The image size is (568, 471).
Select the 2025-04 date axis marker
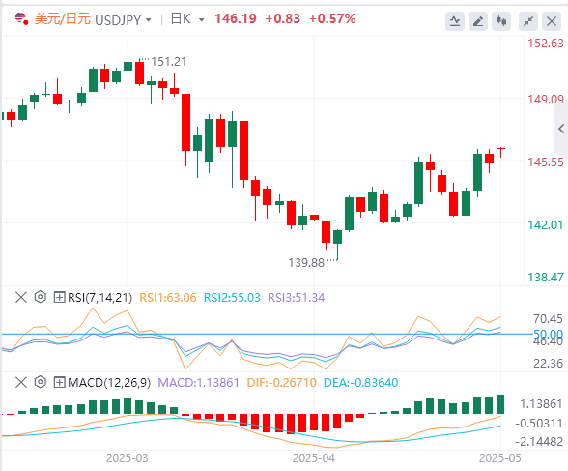click(x=314, y=458)
